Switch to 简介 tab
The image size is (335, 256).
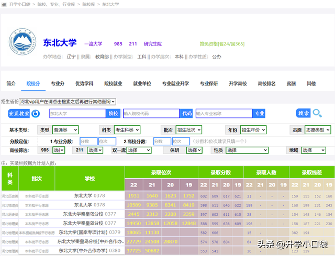11,84
